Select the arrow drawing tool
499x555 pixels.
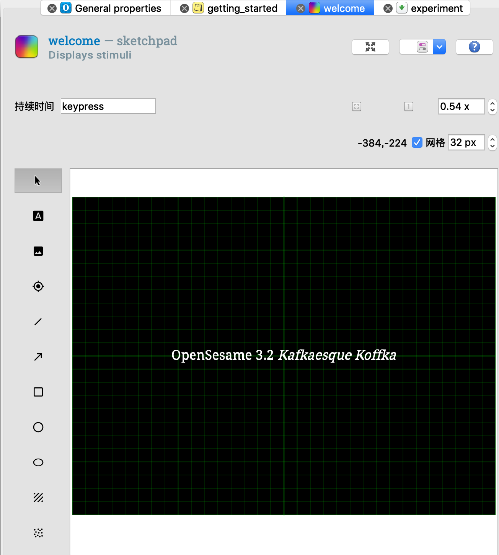[38, 357]
